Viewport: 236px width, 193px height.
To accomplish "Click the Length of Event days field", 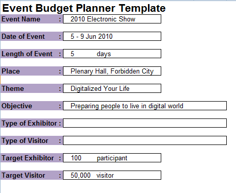I will point(112,54).
